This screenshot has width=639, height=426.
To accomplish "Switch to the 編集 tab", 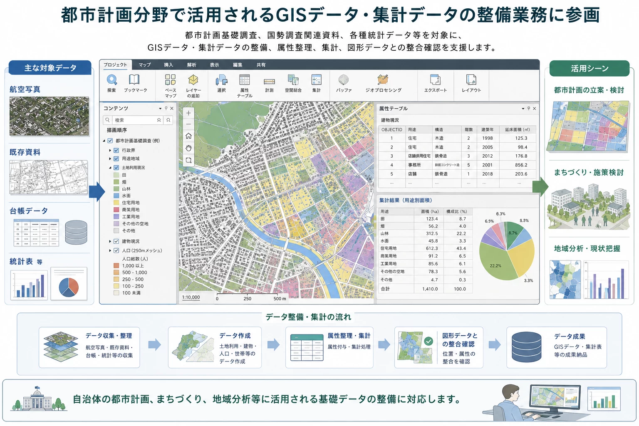I will 238,65.
